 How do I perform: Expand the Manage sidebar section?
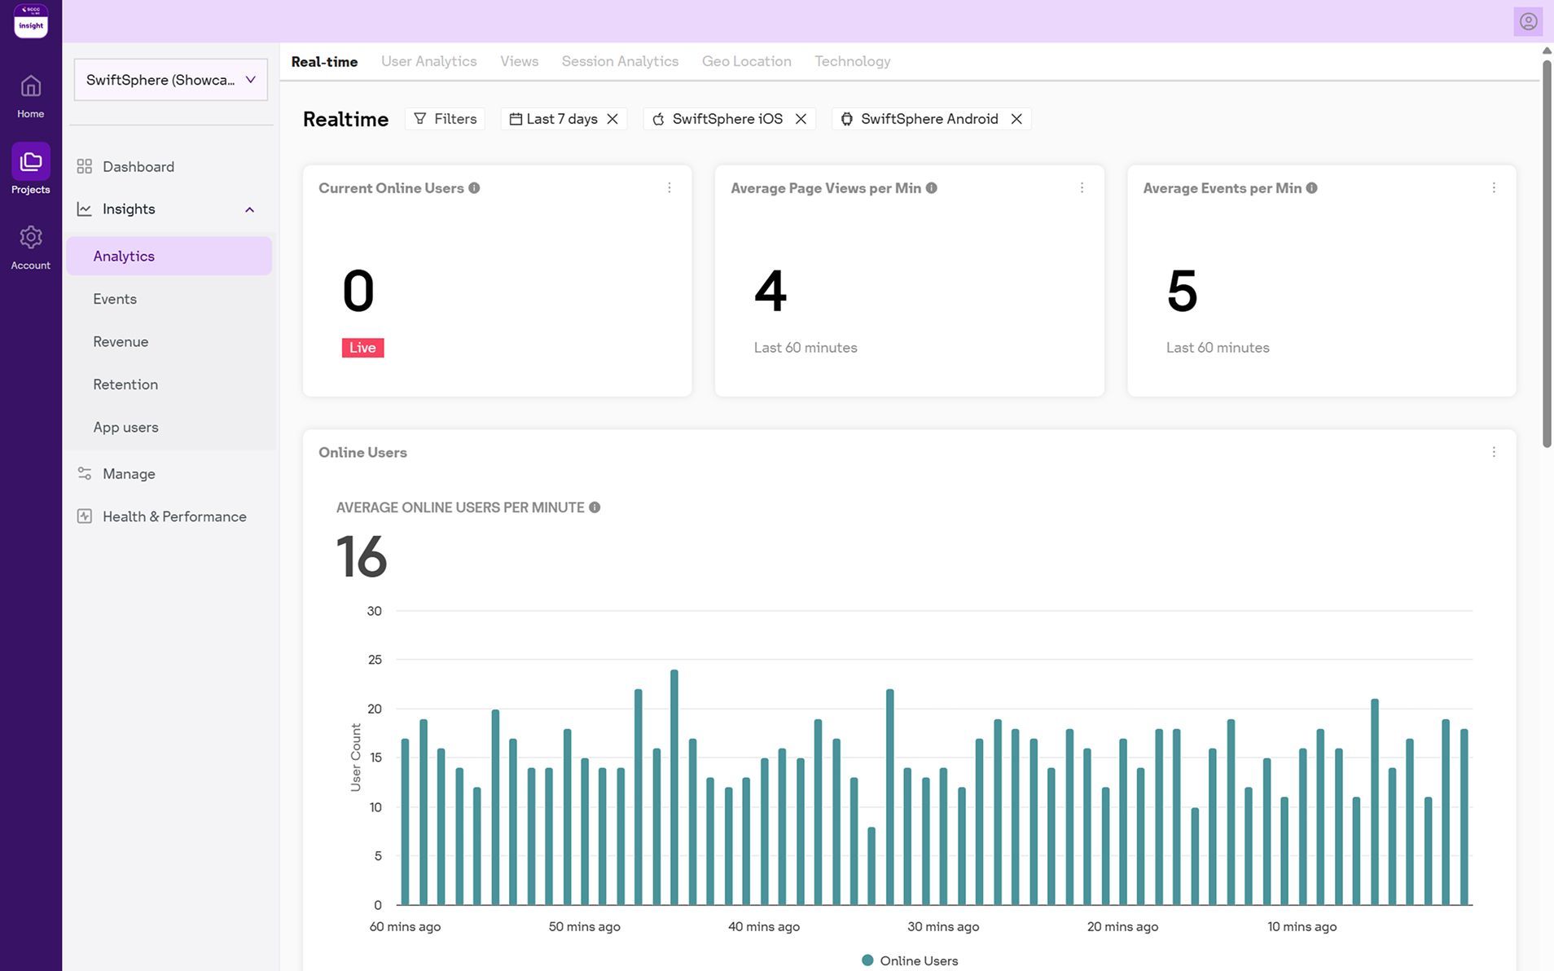coord(129,474)
